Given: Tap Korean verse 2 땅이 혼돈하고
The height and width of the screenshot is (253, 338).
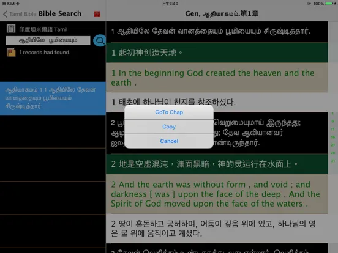Looking at the screenshot, I should coord(217,229).
